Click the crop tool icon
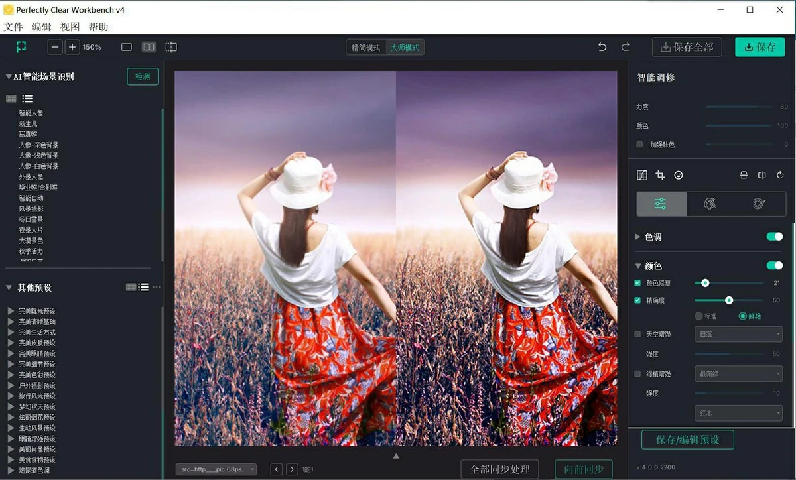The width and height of the screenshot is (796, 480). (660, 175)
